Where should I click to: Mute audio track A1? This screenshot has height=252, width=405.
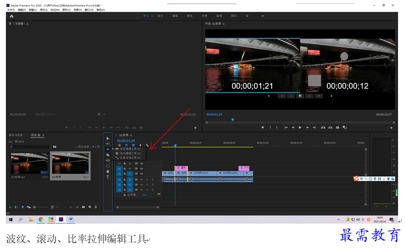pos(141,180)
